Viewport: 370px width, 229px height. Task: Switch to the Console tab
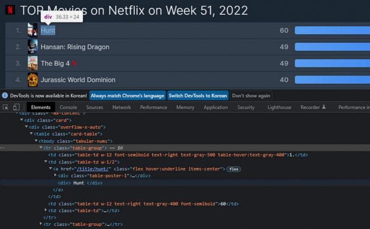click(68, 108)
